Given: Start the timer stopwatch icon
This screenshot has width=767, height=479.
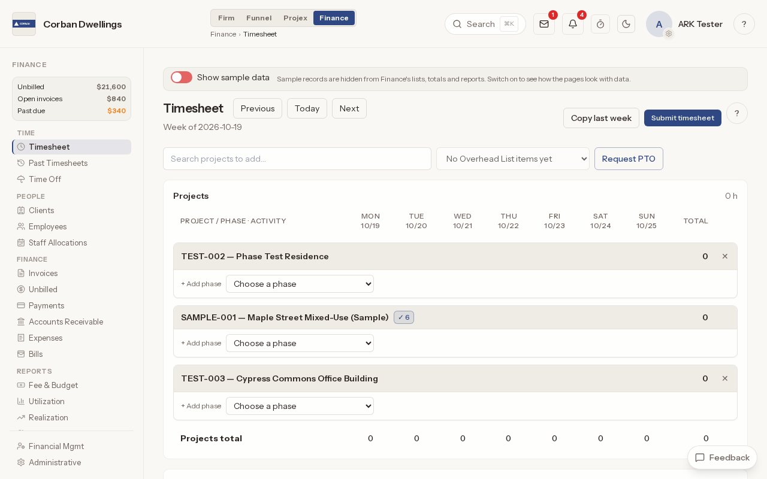Looking at the screenshot, I should tap(600, 24).
